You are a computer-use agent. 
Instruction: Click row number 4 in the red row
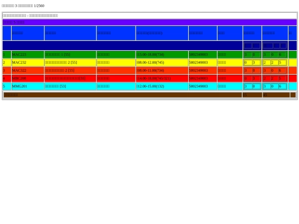click(x=4, y=79)
